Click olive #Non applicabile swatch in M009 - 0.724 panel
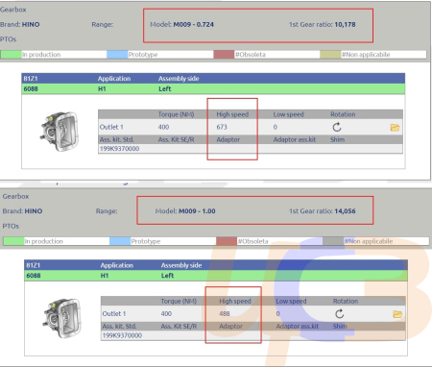432x367 pixels. pos(330,55)
